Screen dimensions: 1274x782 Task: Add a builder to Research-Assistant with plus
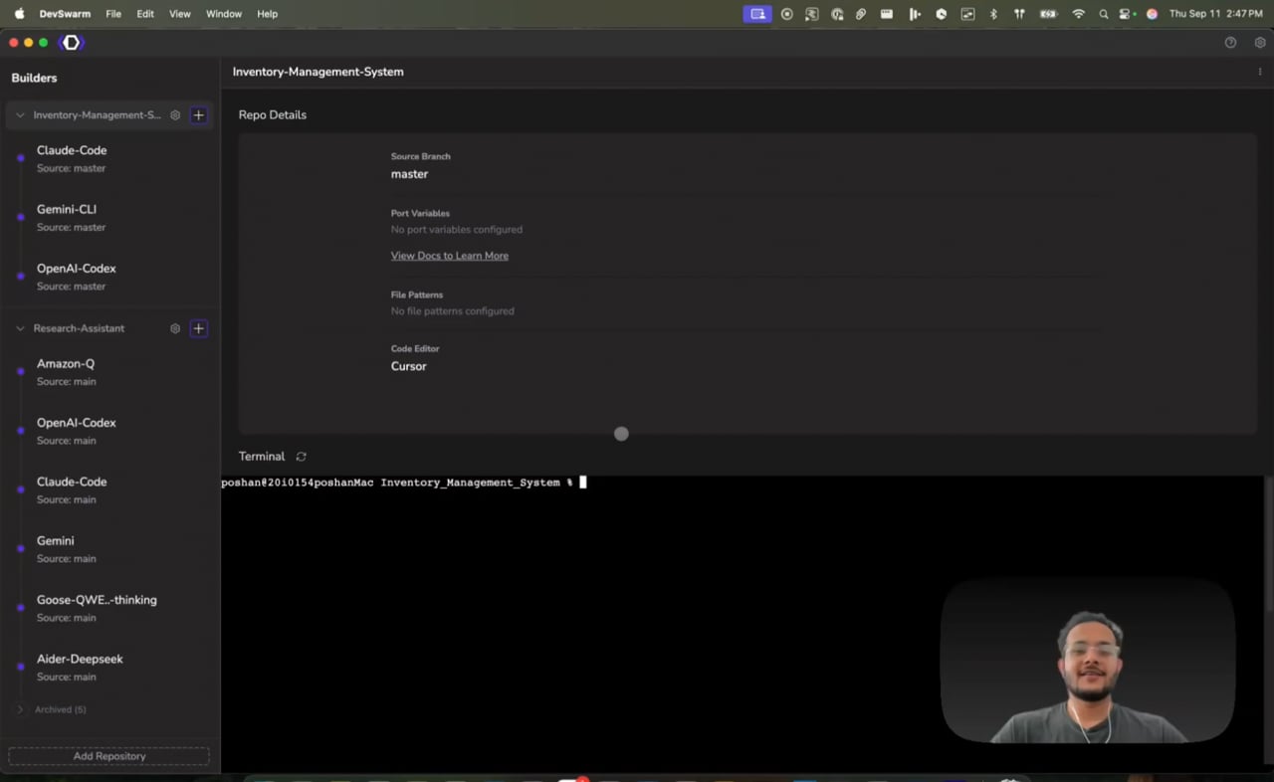click(x=198, y=328)
